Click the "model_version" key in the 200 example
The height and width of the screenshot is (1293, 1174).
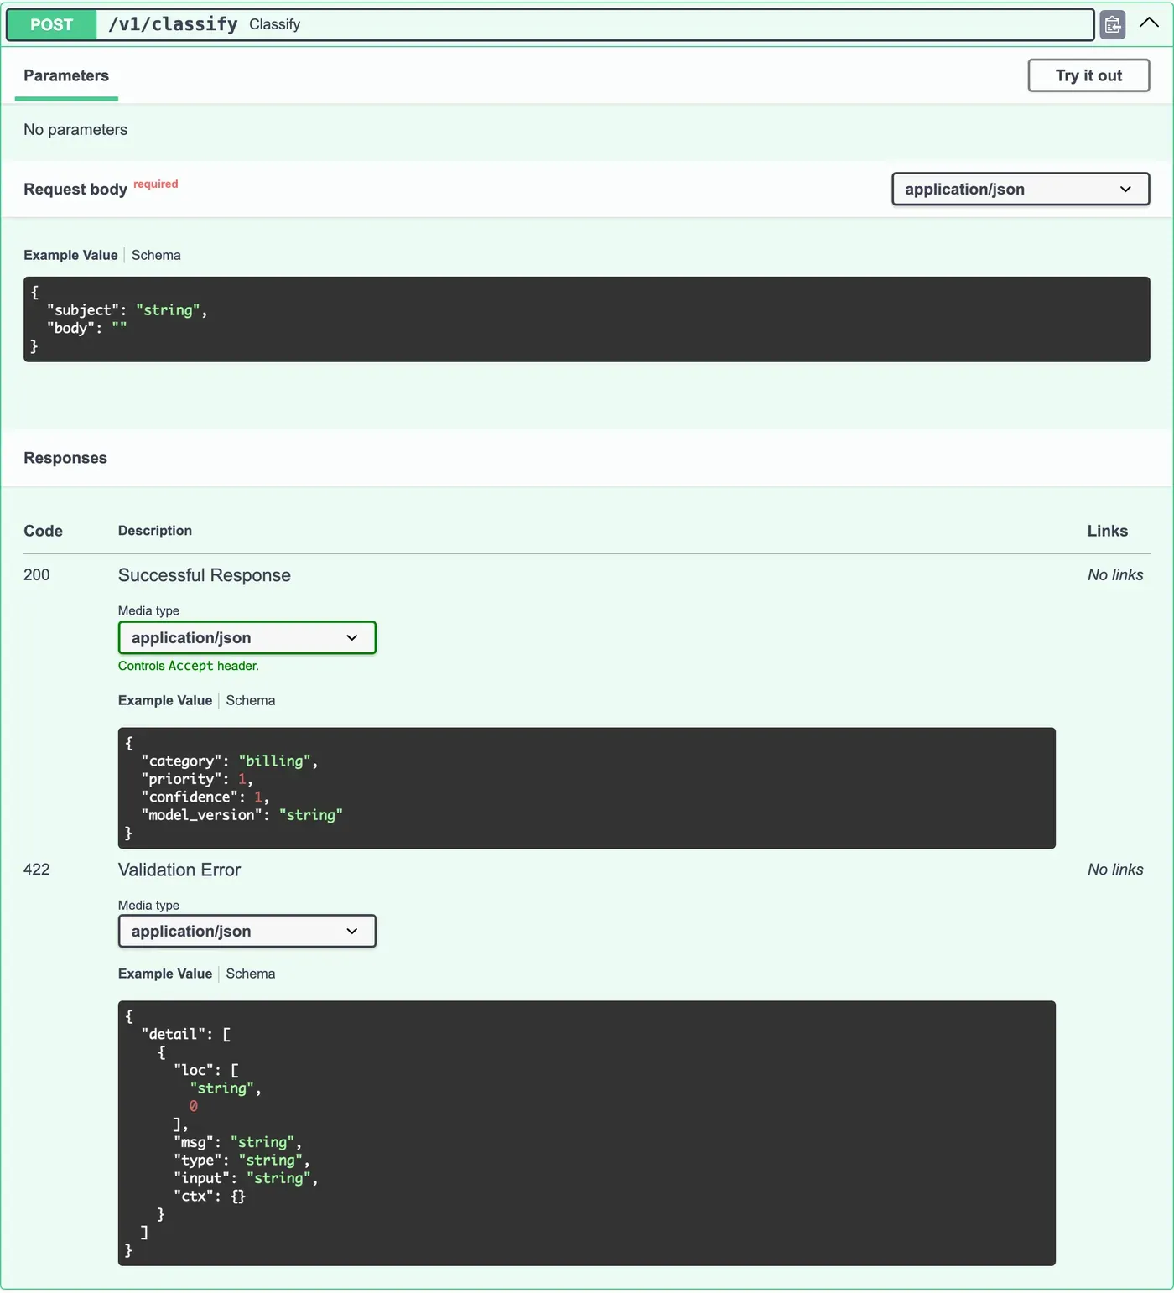[x=202, y=815]
